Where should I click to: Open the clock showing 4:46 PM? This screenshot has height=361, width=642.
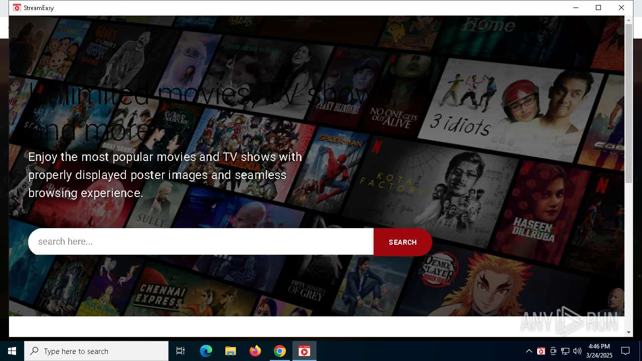599,351
